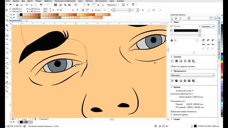
Task: Click the Cut (scissors) toolbar icon
Action: point(27,5)
